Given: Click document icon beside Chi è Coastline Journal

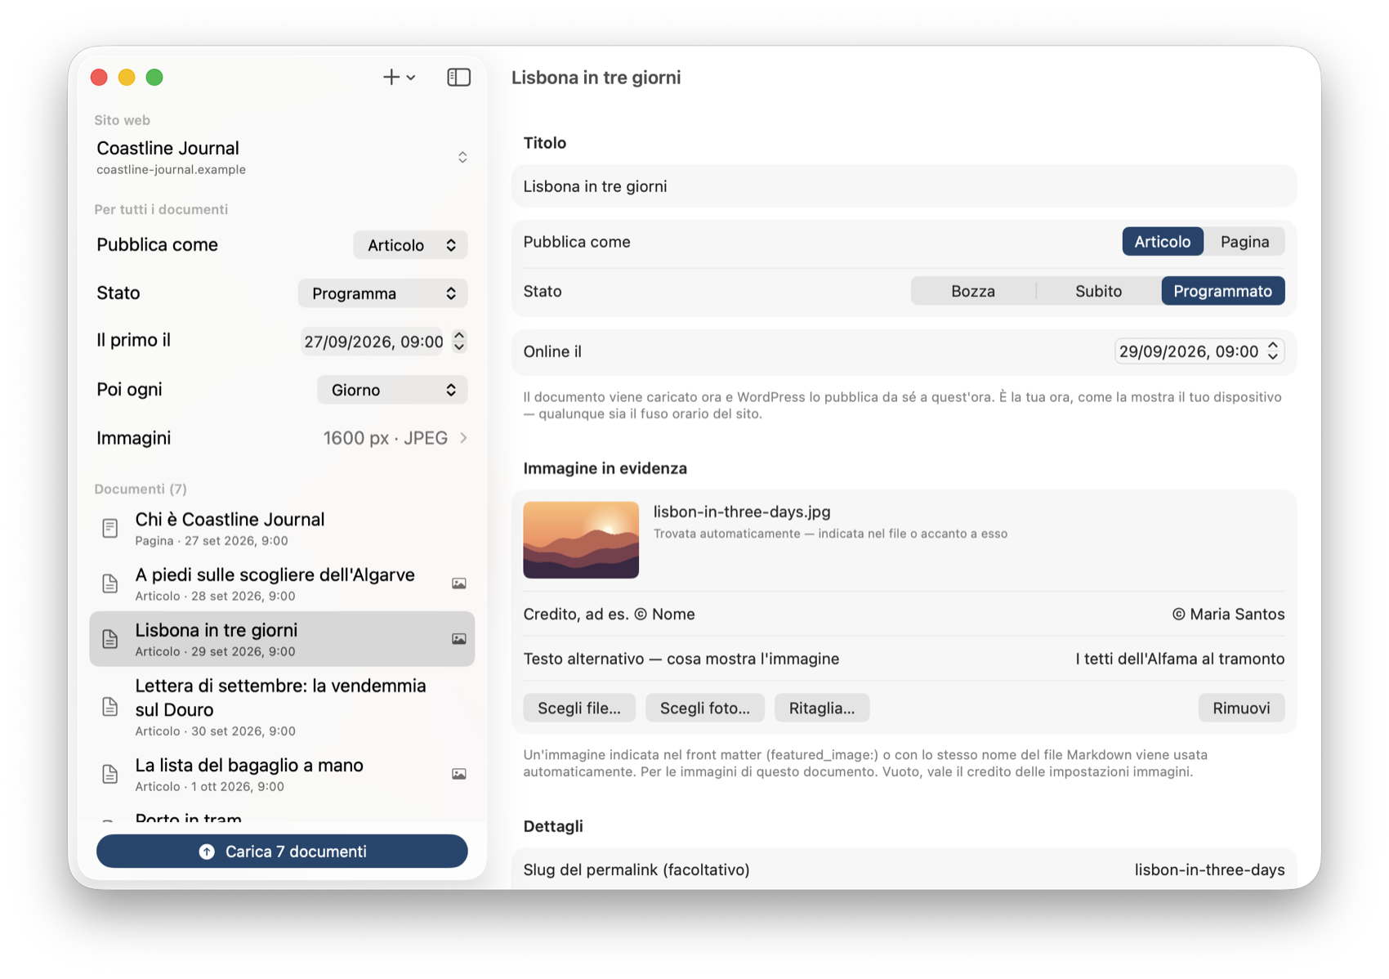Looking at the screenshot, I should pos(110,529).
